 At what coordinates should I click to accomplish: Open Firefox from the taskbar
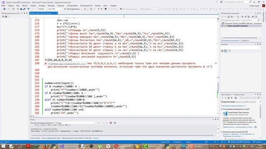point(45,146)
